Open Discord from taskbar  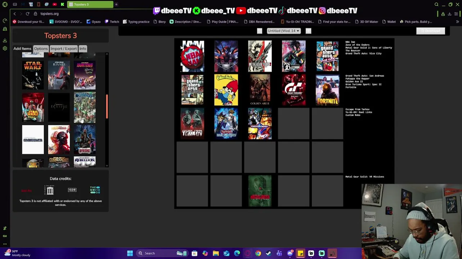tap(290, 253)
